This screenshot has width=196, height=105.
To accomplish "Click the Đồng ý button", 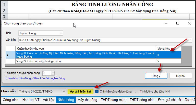I will click(156, 76).
